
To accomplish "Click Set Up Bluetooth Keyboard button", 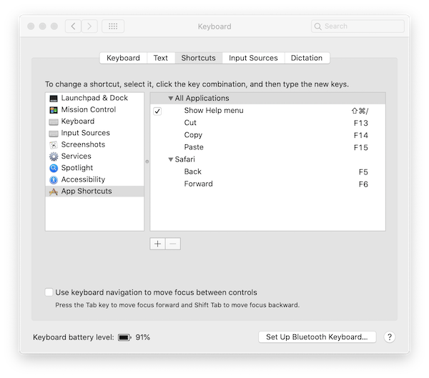I will 317,337.
